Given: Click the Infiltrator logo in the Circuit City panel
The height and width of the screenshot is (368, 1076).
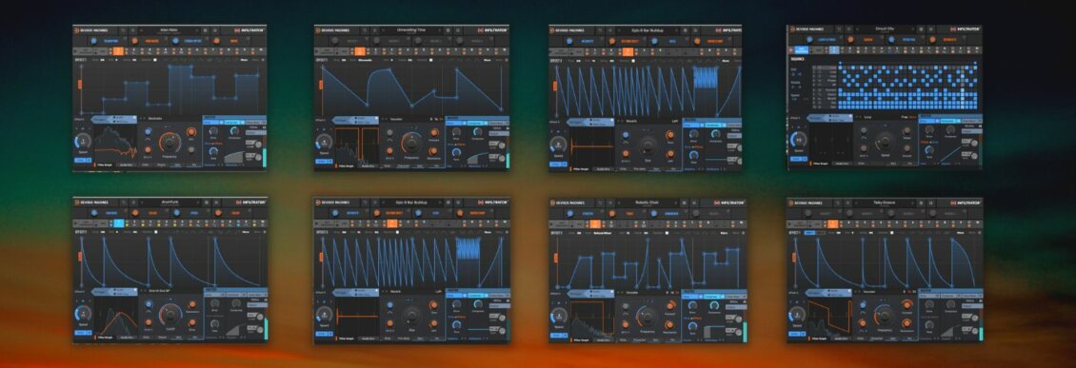Looking at the screenshot, I should 966,29.
